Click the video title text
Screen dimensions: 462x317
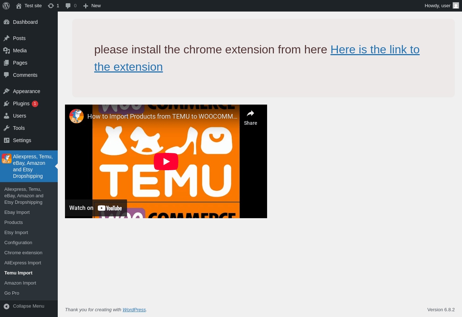click(162, 116)
